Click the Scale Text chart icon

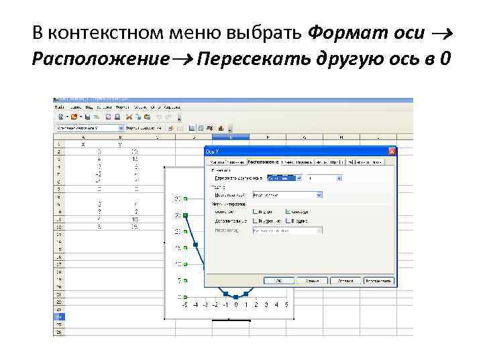(x=210, y=128)
